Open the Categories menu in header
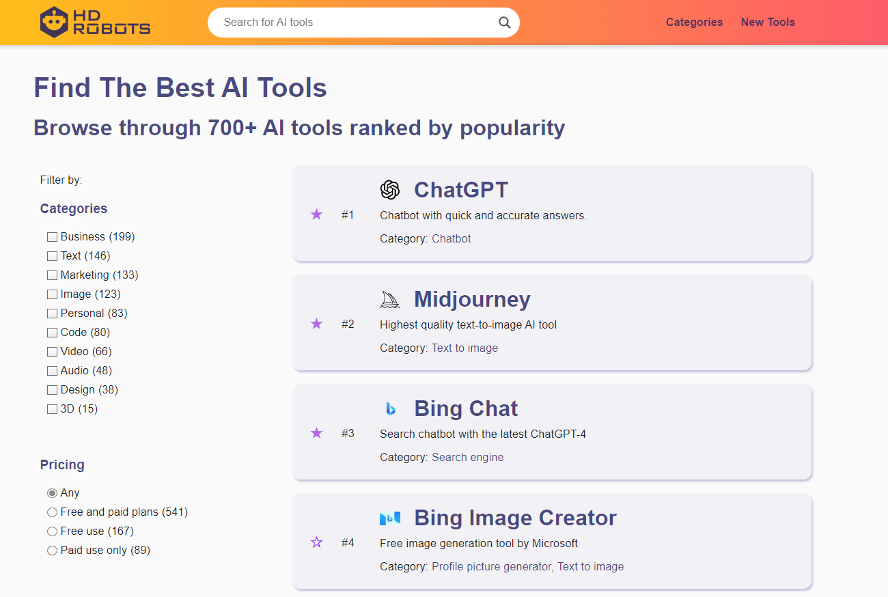This screenshot has height=597, width=888. [694, 22]
